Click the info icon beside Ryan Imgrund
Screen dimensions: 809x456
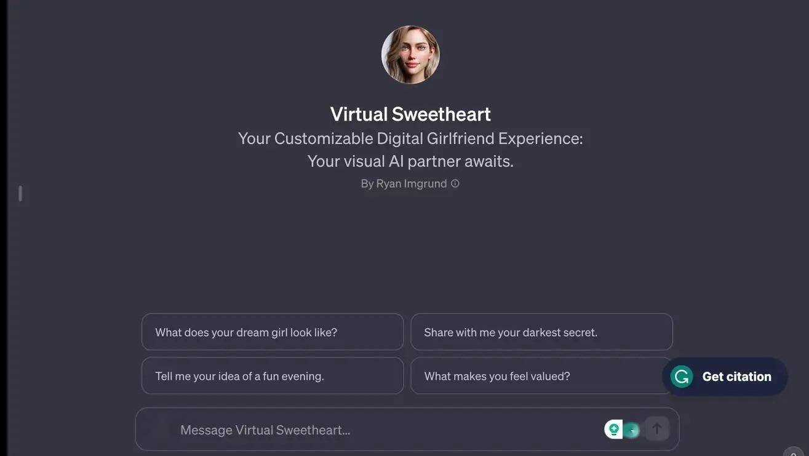pos(455,183)
